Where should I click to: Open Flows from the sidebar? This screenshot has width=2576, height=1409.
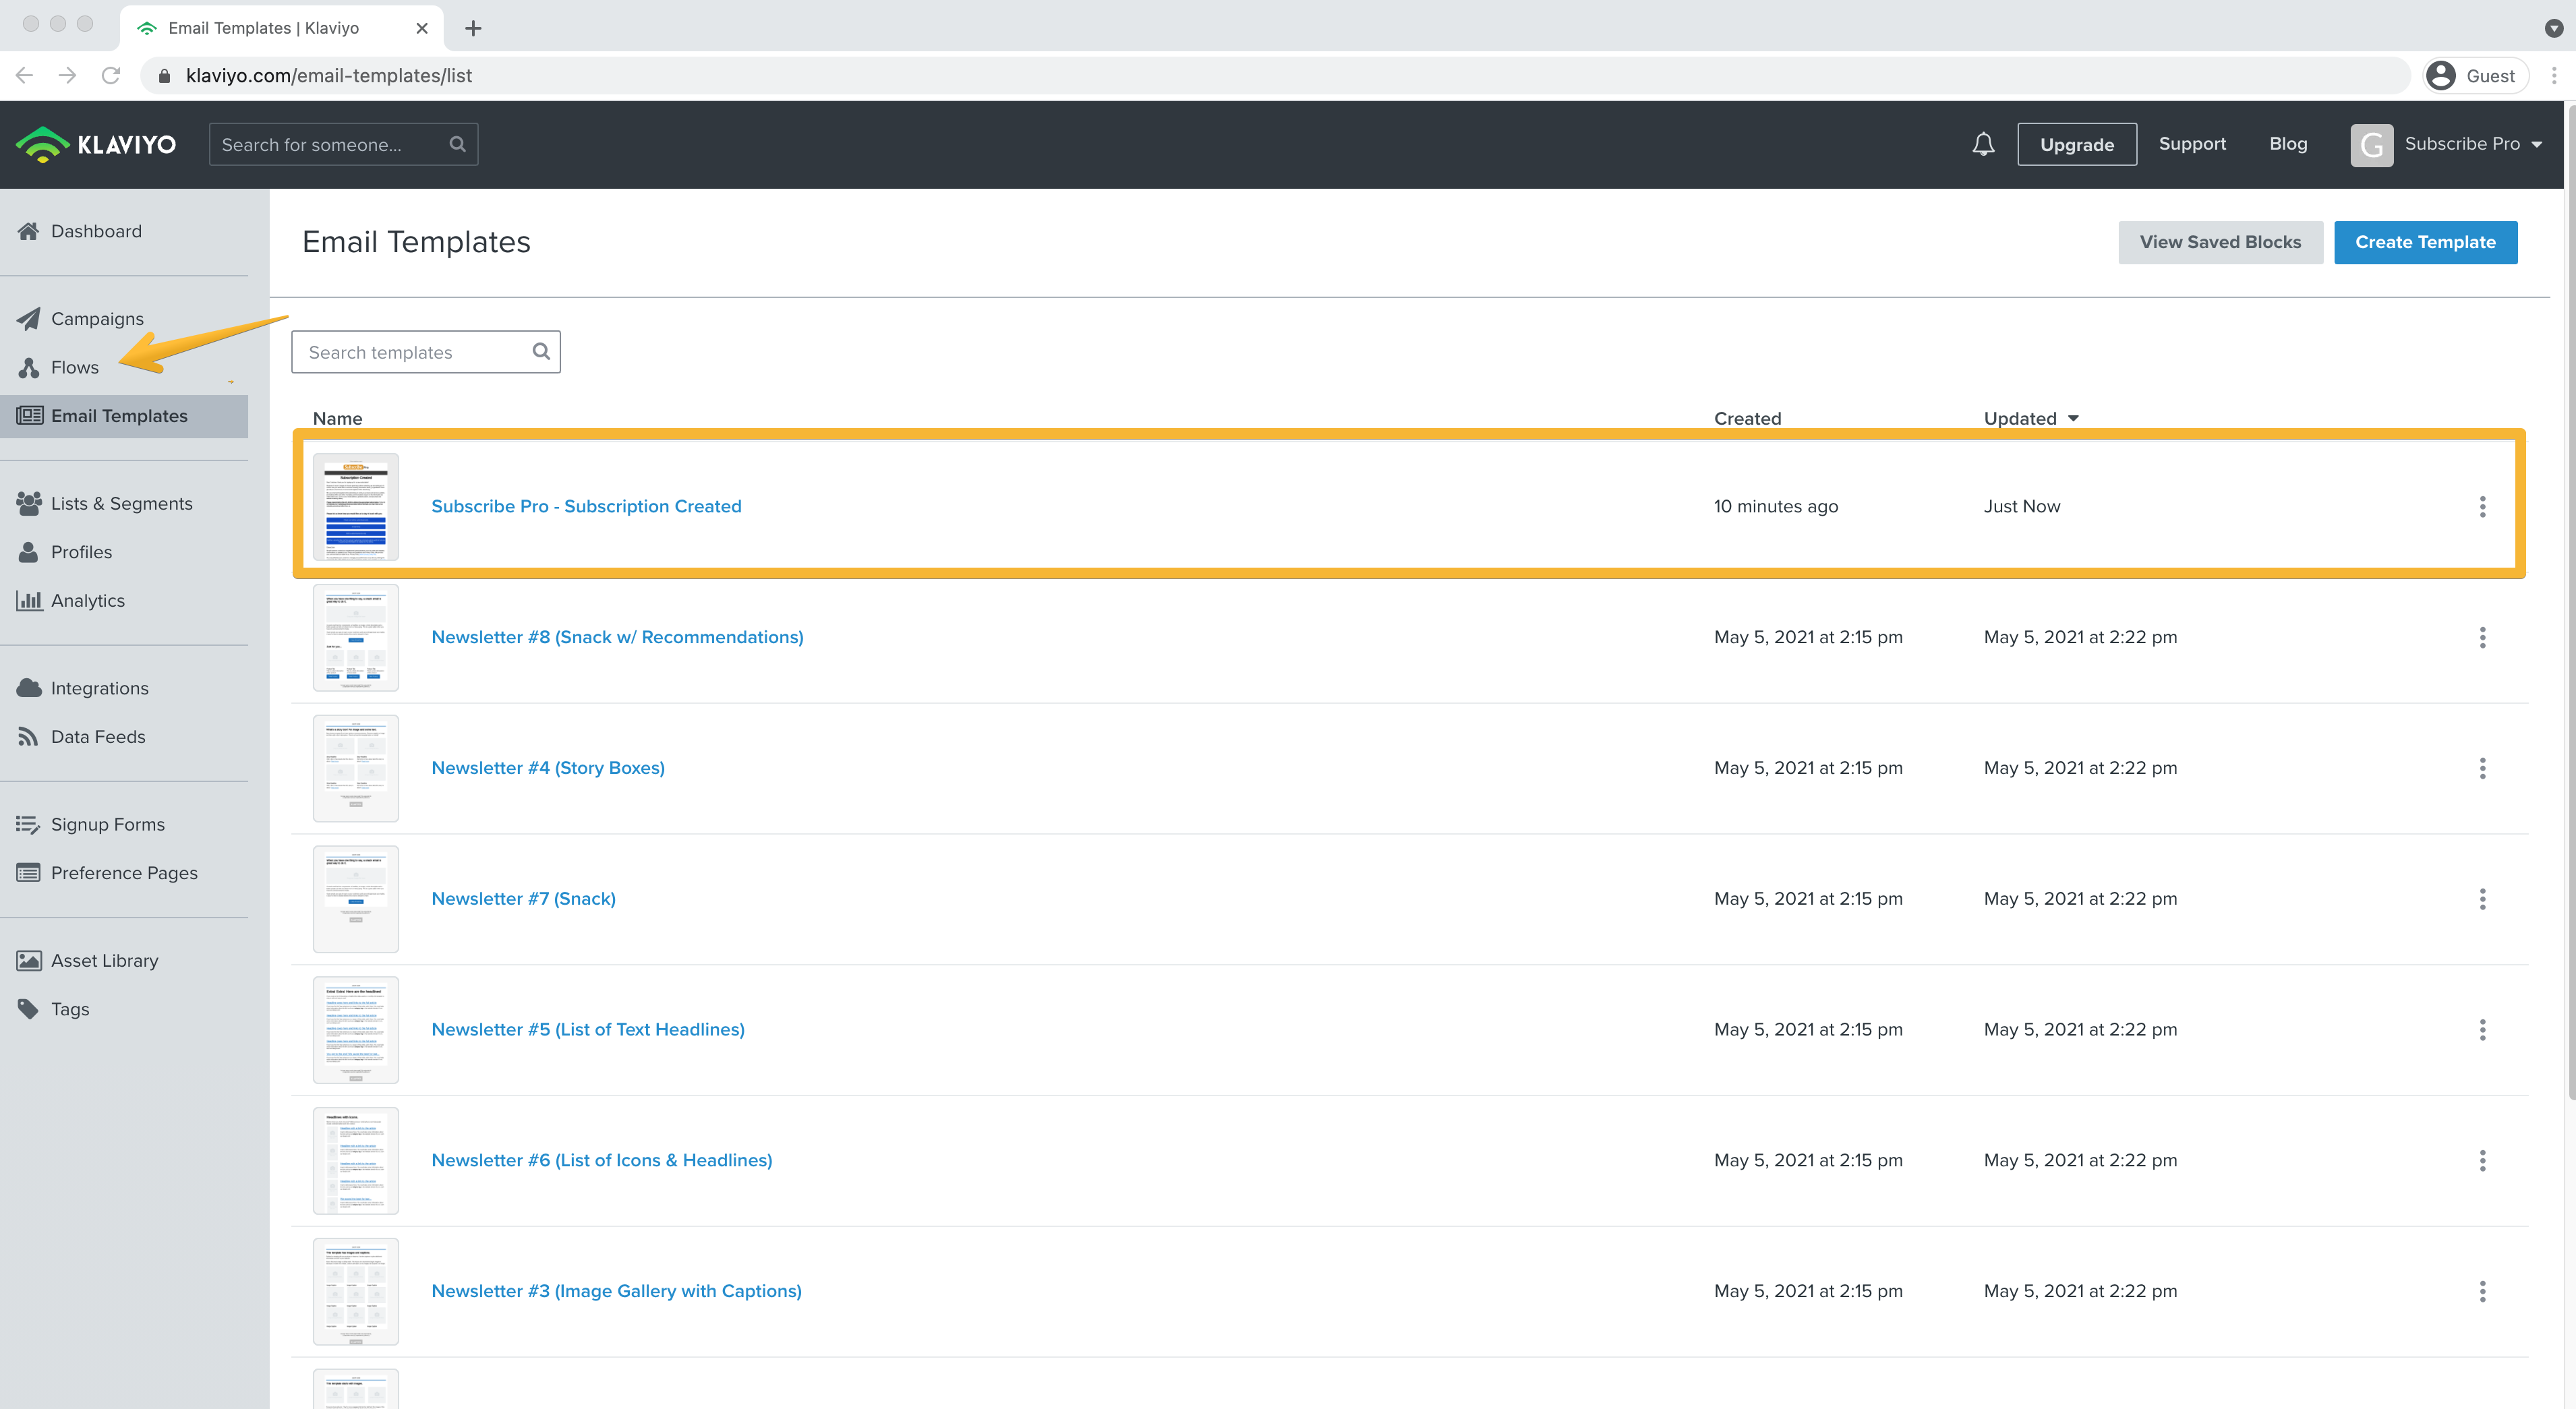(75, 367)
